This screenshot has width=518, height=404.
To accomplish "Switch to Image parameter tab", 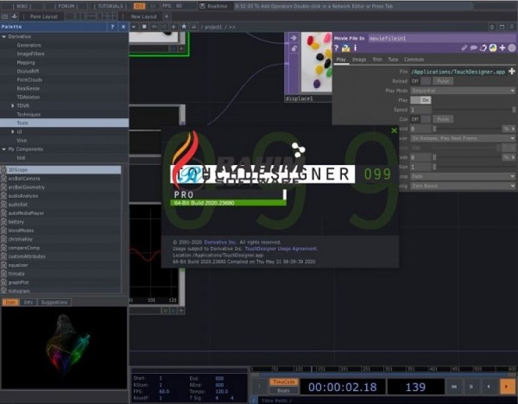I will point(359,59).
